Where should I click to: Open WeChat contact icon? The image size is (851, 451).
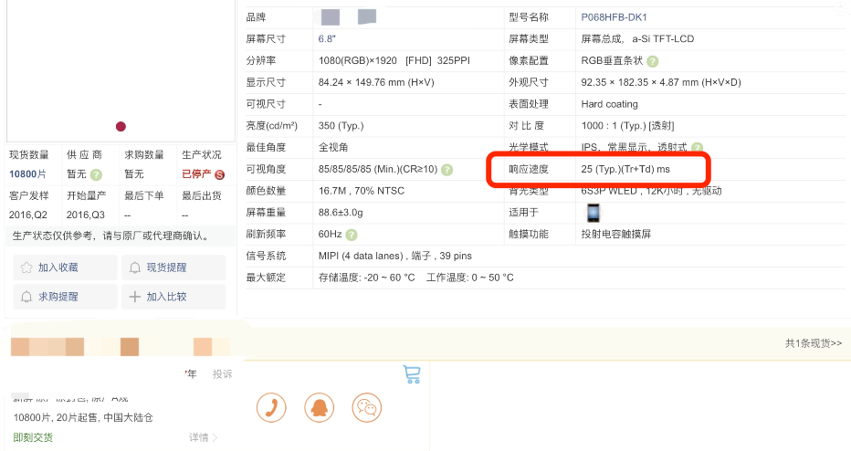click(367, 407)
